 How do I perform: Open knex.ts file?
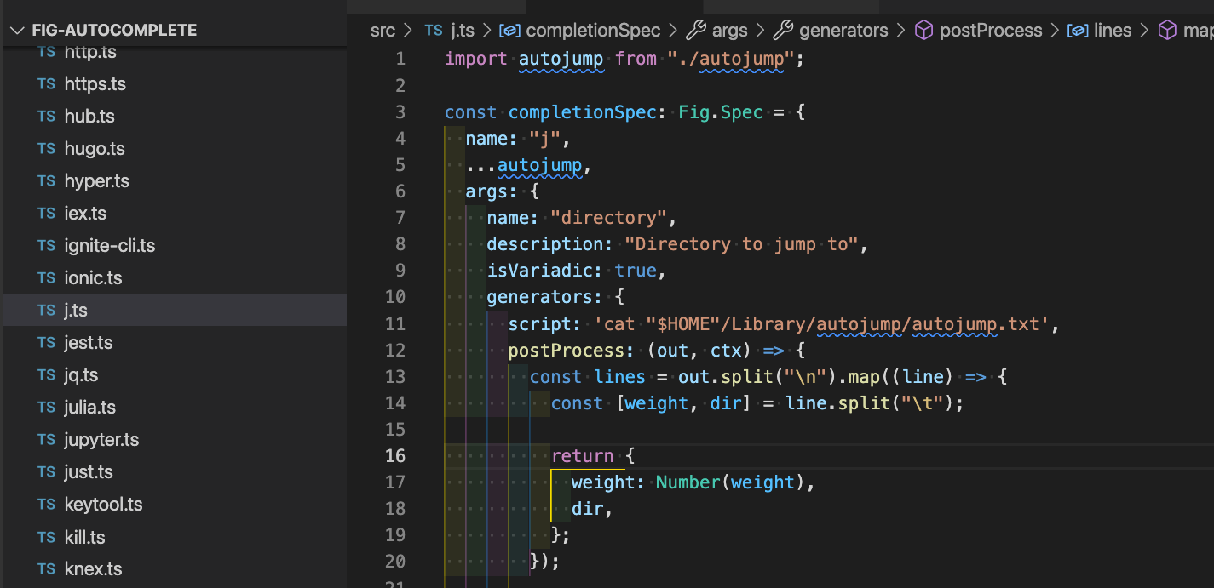pyautogui.click(x=93, y=569)
